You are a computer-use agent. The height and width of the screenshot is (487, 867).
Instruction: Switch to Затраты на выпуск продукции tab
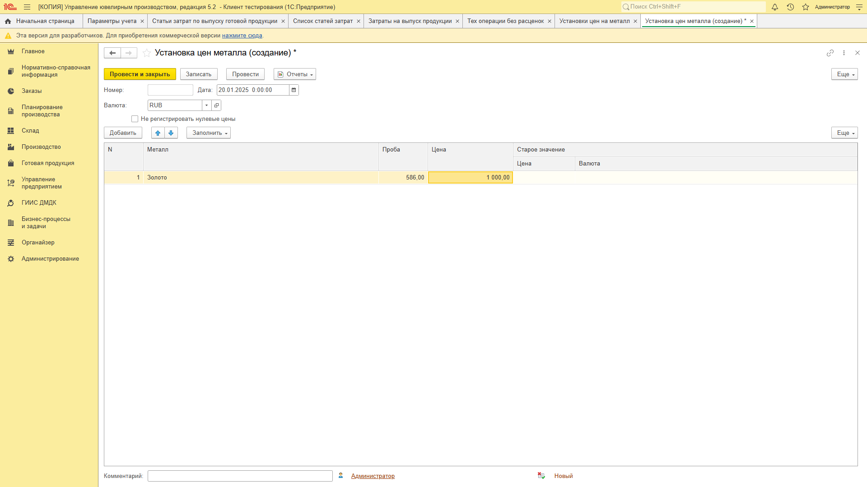pyautogui.click(x=410, y=21)
